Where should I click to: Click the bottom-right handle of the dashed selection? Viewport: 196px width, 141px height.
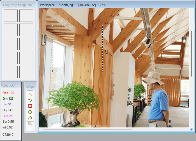[x=102, y=71]
